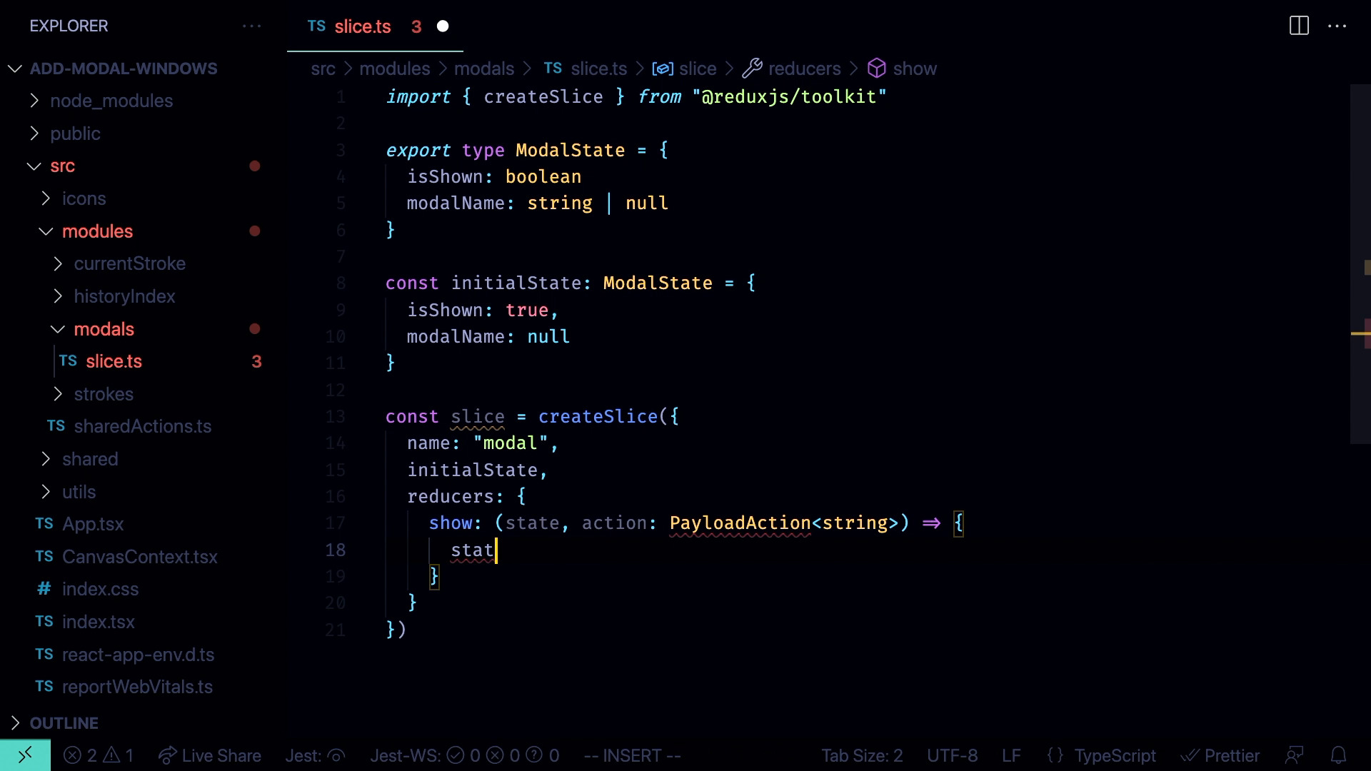Select the slice.ts editor tab

coord(362,26)
